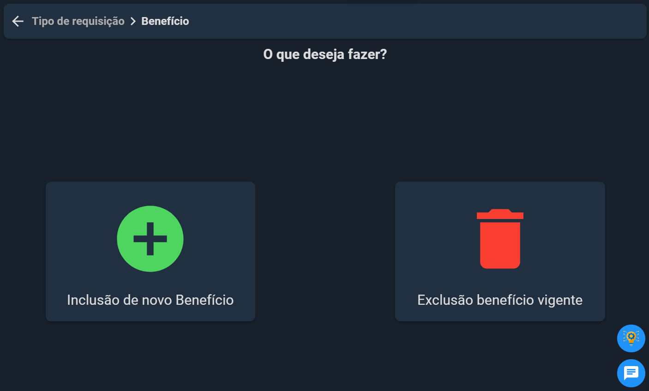
Task: Choose 'Exclusão benefício vigente' label
Action: [500, 300]
